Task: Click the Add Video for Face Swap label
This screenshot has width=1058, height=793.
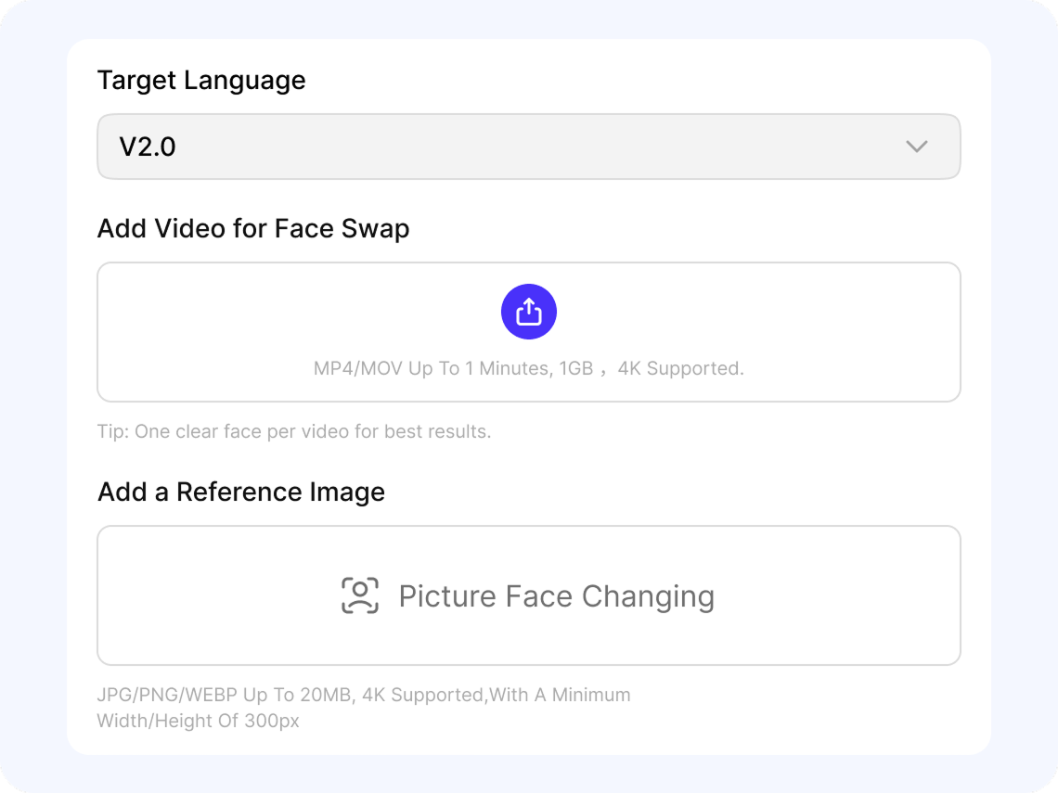Action: [x=253, y=228]
